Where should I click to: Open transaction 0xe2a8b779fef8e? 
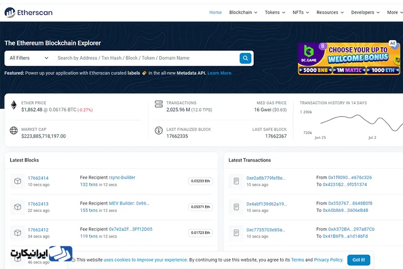[x=266, y=178]
